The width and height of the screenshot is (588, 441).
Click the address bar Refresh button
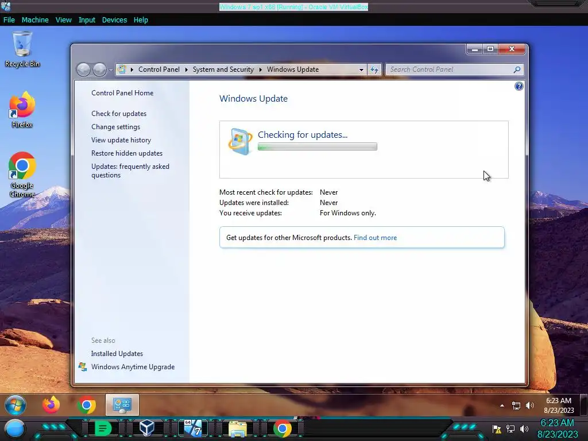click(374, 69)
